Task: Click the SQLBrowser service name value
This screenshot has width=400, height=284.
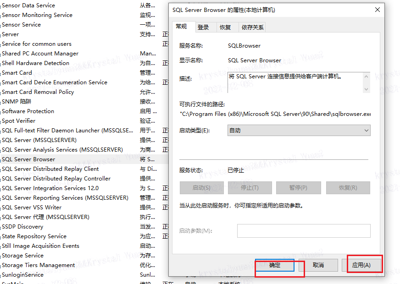Action: point(244,46)
